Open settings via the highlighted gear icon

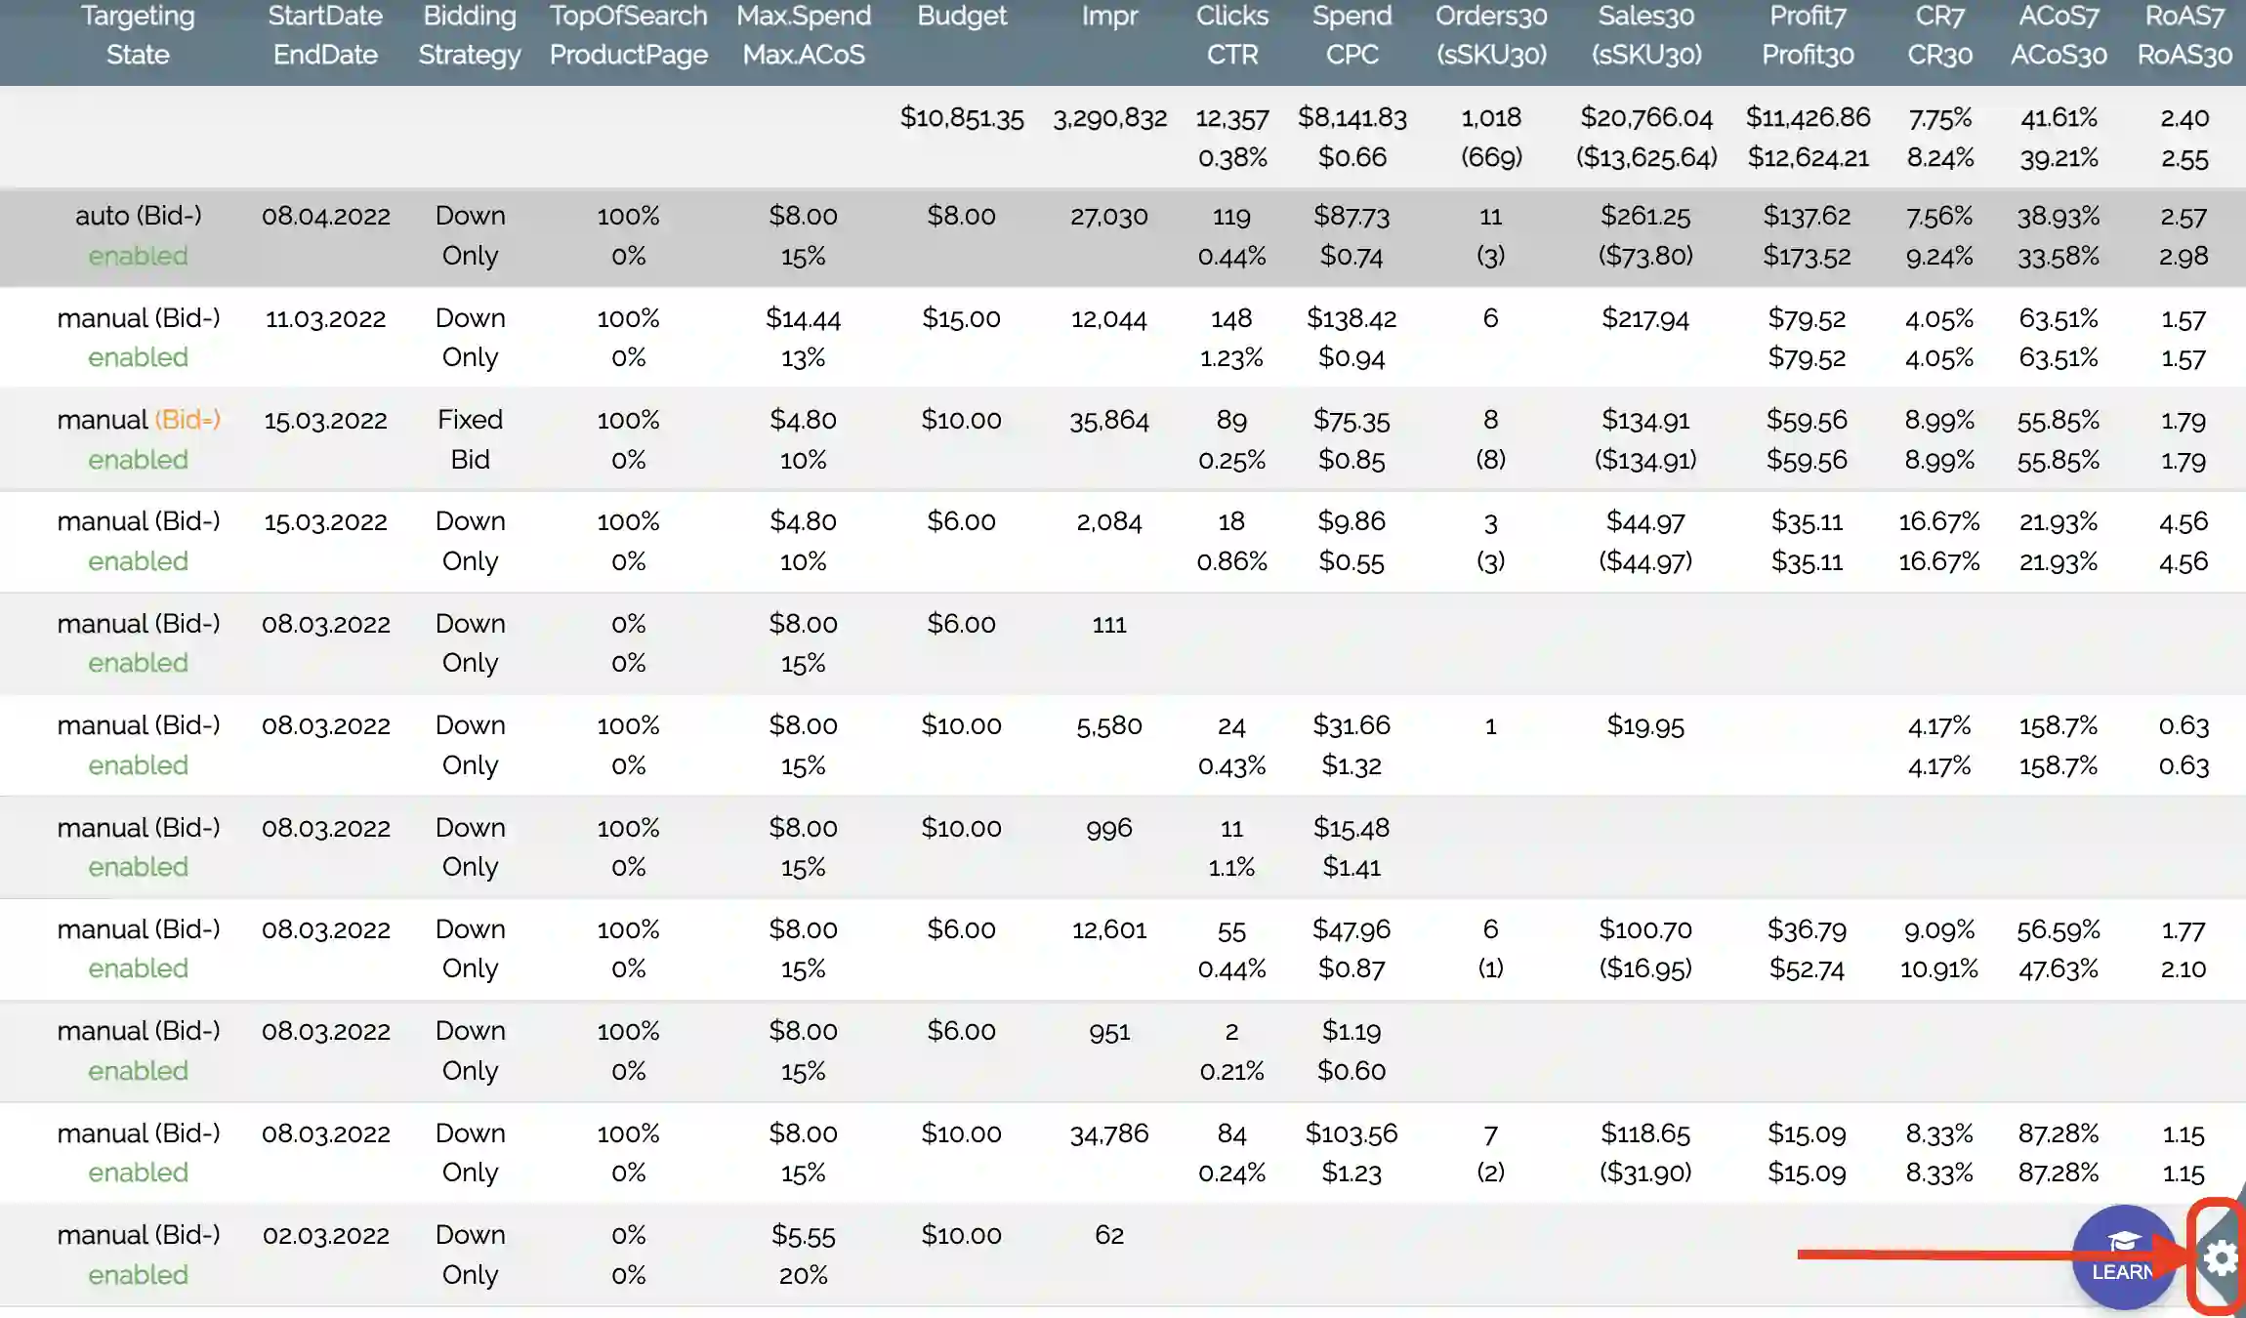pos(2219,1259)
